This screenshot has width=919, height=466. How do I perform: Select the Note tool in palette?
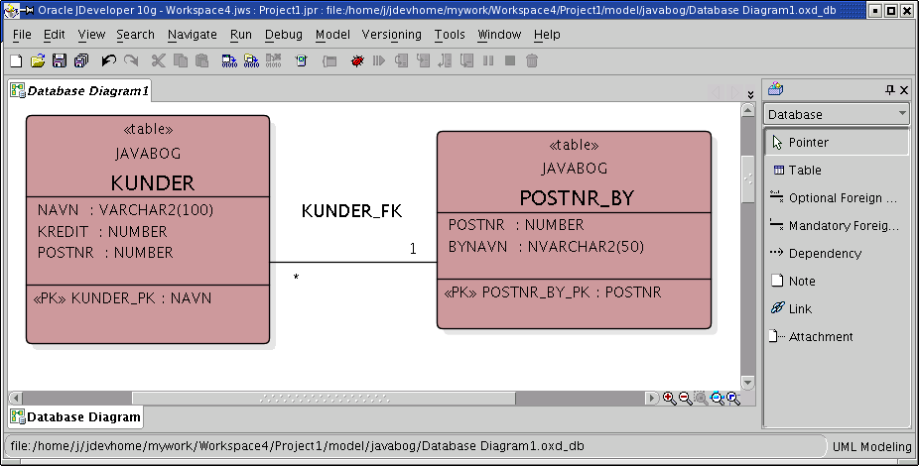pyautogui.click(x=801, y=282)
